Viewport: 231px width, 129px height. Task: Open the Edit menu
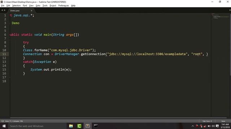tap(8, 6)
